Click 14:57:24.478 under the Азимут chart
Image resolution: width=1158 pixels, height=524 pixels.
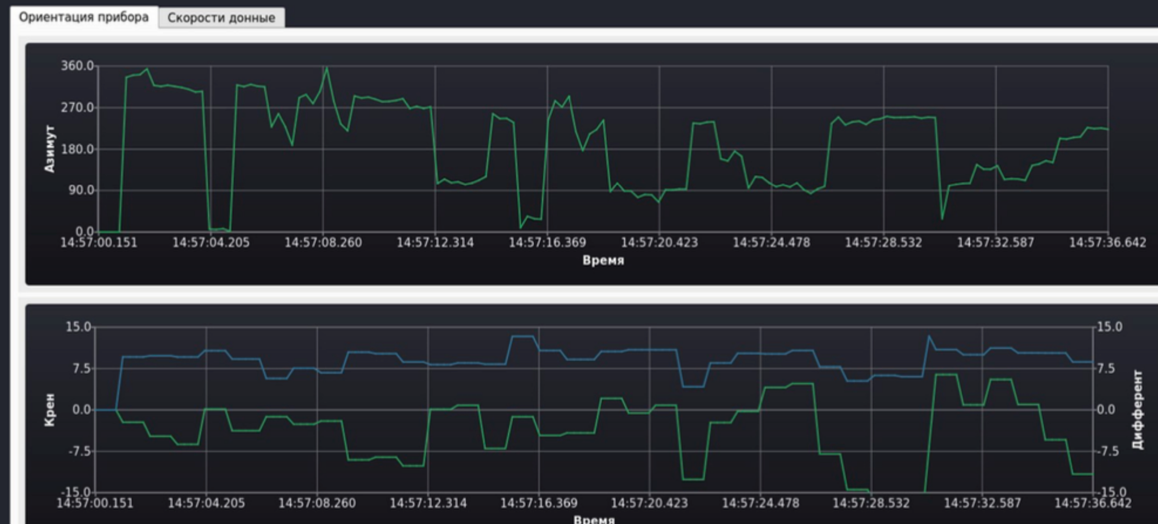pos(772,242)
